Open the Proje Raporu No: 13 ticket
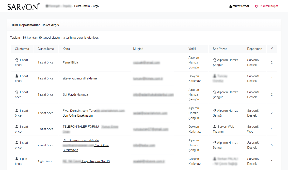This screenshot has height=170, width=288. [x=95, y=161]
